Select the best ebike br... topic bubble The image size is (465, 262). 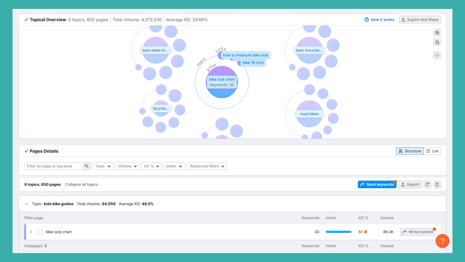tap(155, 50)
